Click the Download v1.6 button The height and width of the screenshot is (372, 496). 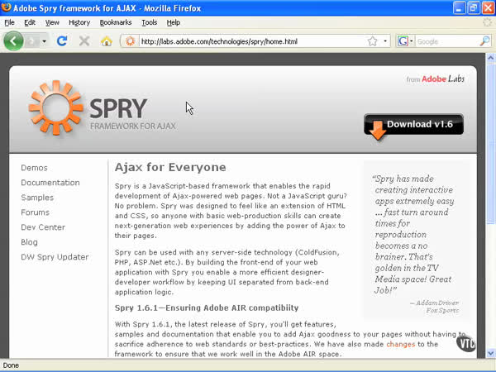pos(413,125)
